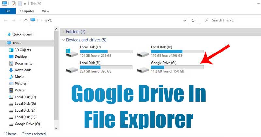Image resolution: width=261 pixels, height=137 pixels.
Task: Click the Local Disk (D:) usage bar
Action: (177, 51)
